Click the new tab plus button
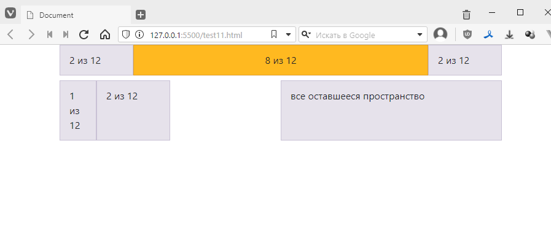551x227 pixels. coord(141,15)
